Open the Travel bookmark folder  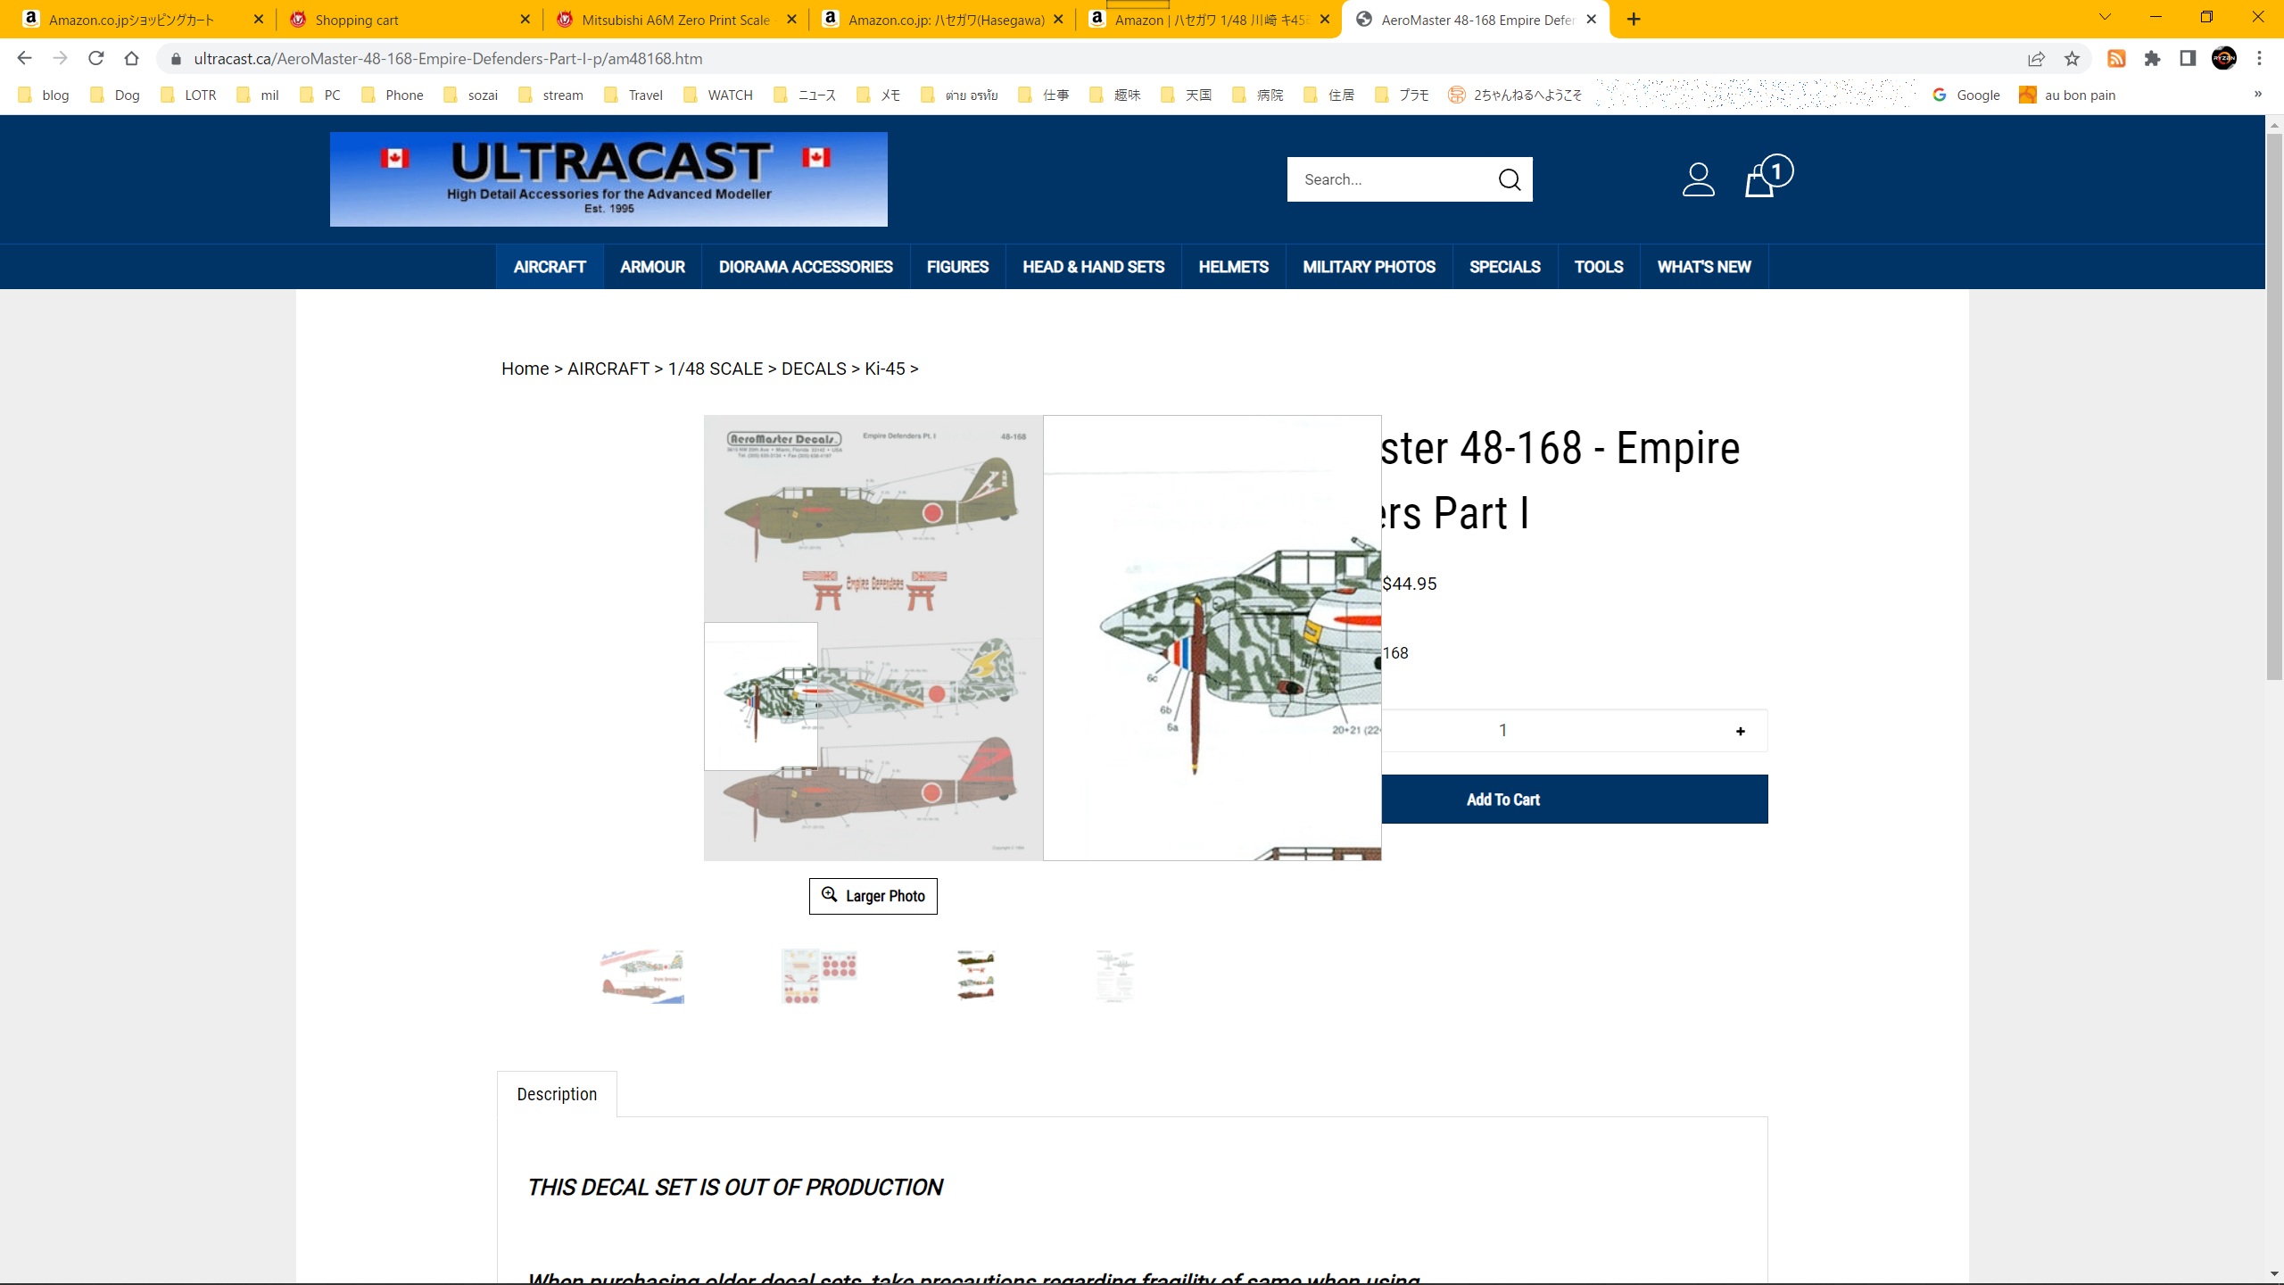633,95
